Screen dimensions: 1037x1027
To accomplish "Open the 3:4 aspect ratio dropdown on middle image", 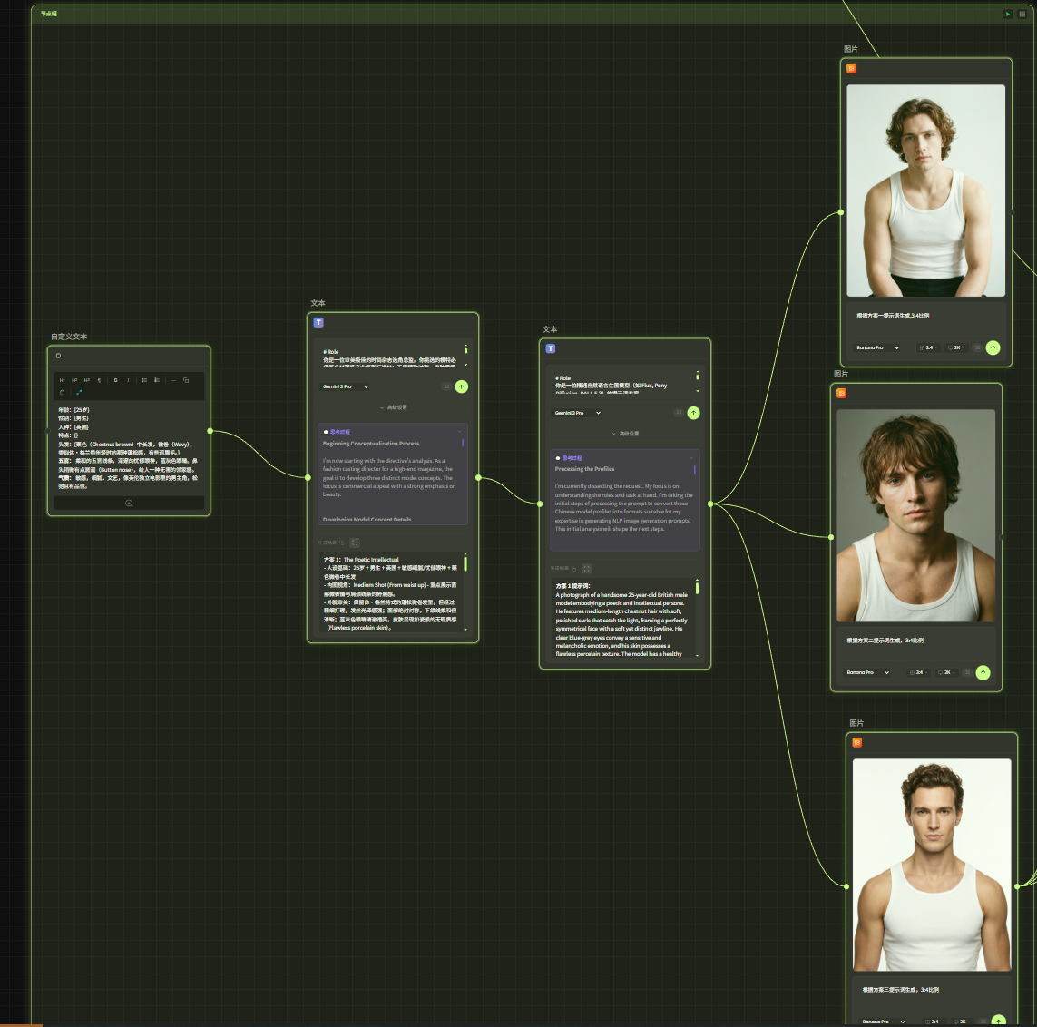I will point(919,672).
